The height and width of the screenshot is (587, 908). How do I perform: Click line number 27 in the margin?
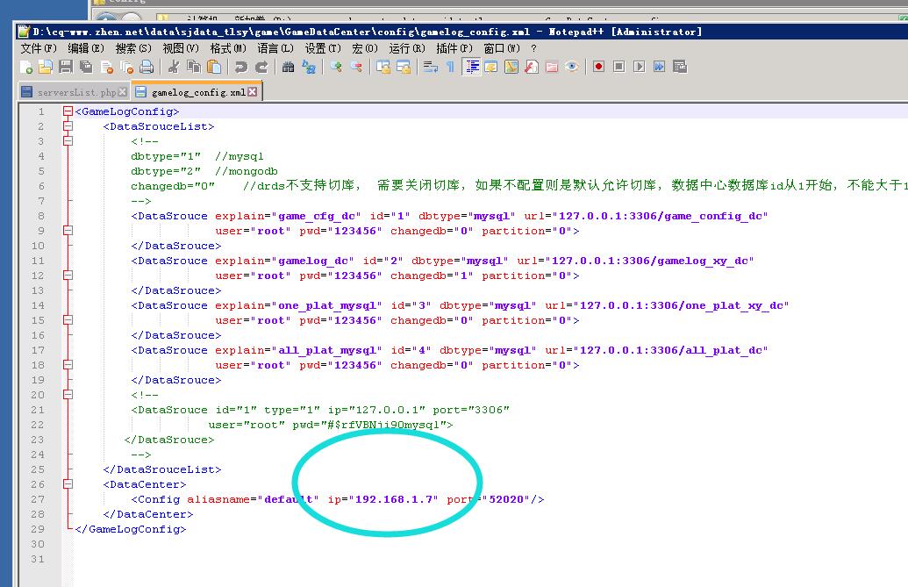37,499
